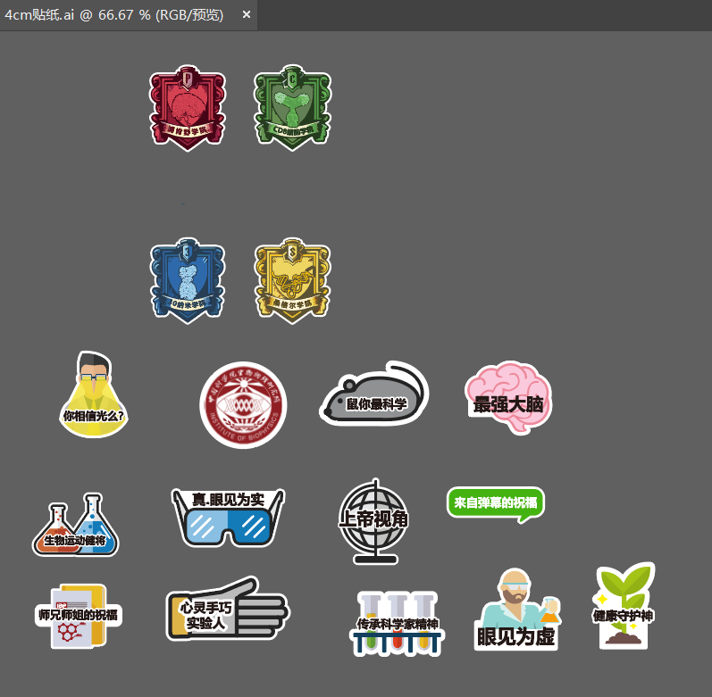Select the pink brain 最强大脑 sticker
The height and width of the screenshot is (697, 712).
(508, 398)
